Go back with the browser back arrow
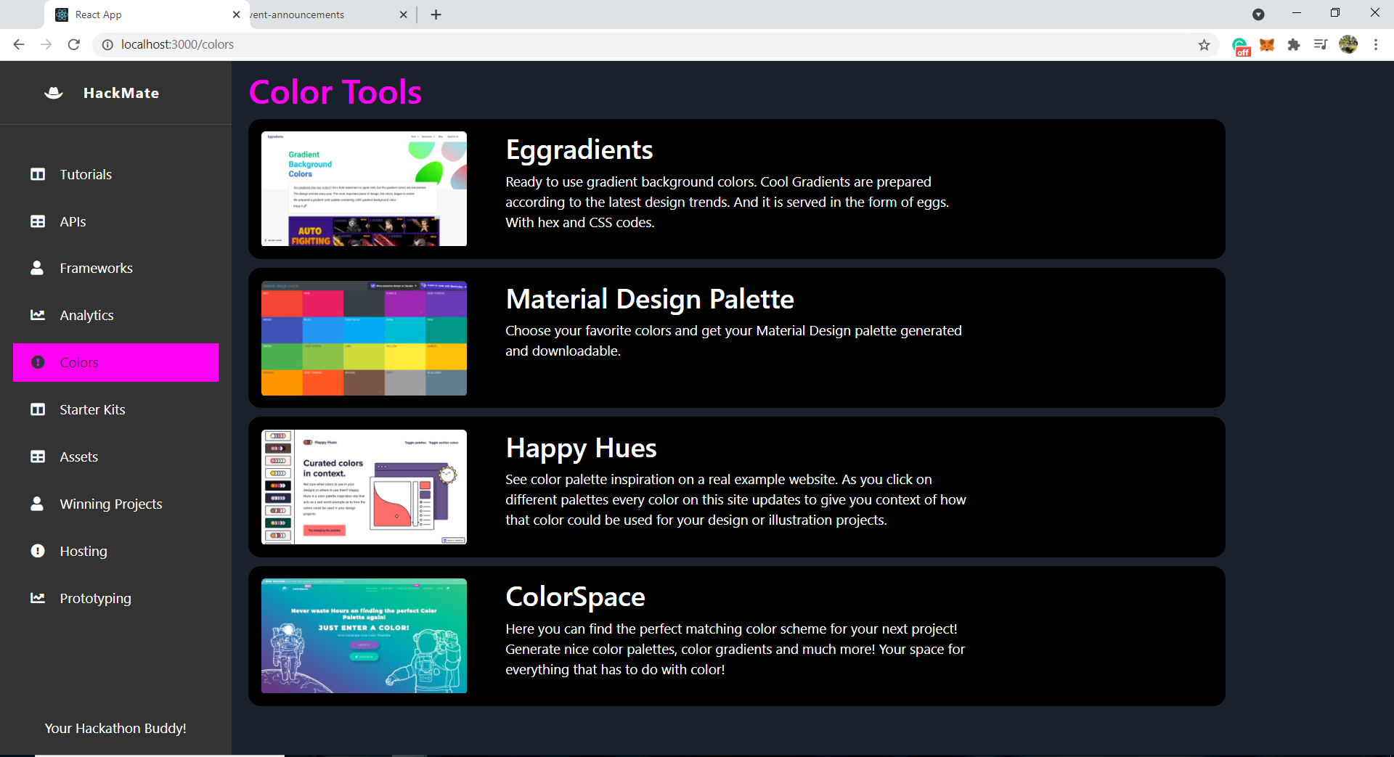This screenshot has width=1394, height=757. click(19, 44)
